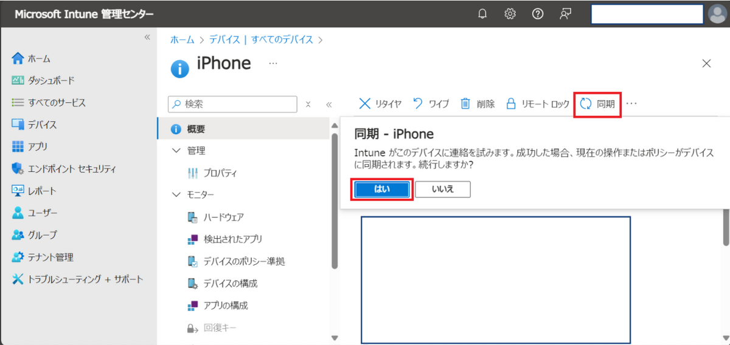Open テナント管理 in the sidebar
730x345 pixels.
[43, 257]
